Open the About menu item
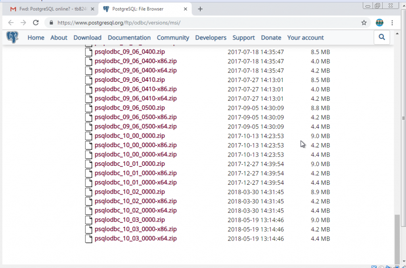 click(59, 38)
